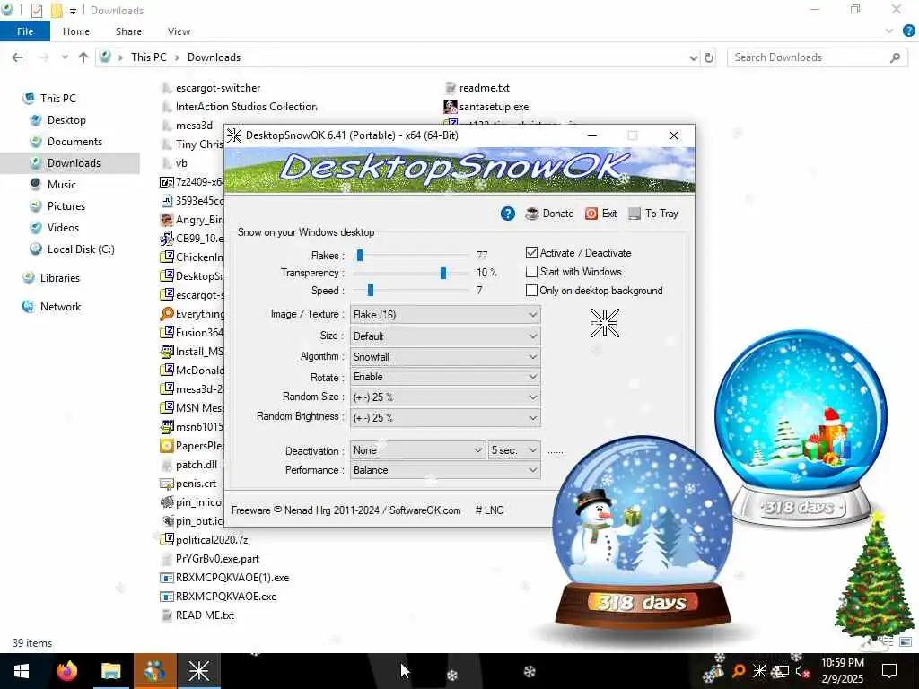This screenshot has width=919, height=689.
Task: Click the Explorer Forward arrow
Action: pyautogui.click(x=44, y=57)
